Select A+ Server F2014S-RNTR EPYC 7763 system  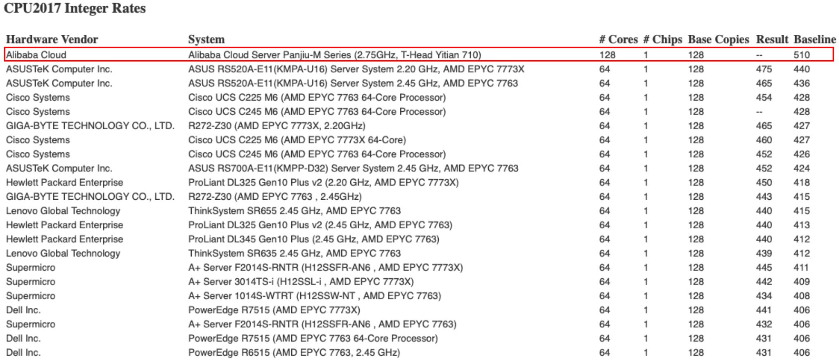point(322,324)
